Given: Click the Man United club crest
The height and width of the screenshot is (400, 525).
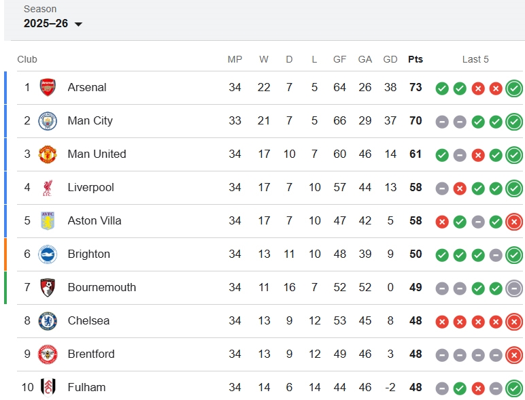Looking at the screenshot, I should point(48,154).
